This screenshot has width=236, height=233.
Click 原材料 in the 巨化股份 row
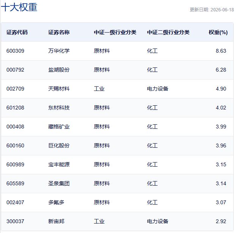(102, 145)
